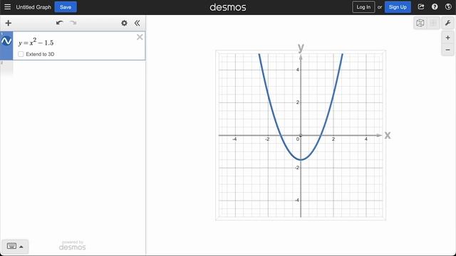
Task: Open expression list gear settings
Action: [124, 23]
